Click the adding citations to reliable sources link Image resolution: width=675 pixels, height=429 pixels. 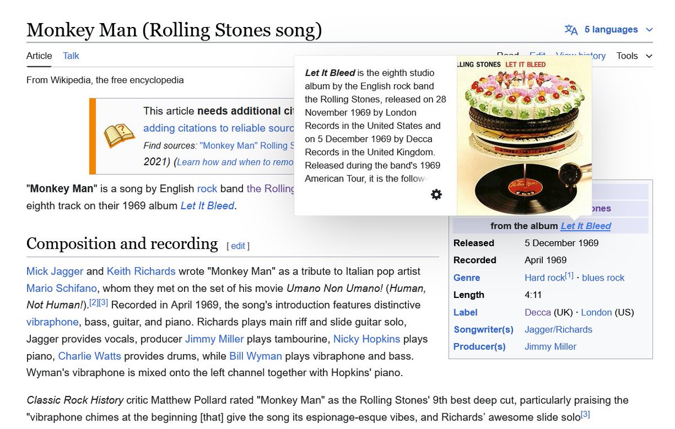(x=218, y=128)
